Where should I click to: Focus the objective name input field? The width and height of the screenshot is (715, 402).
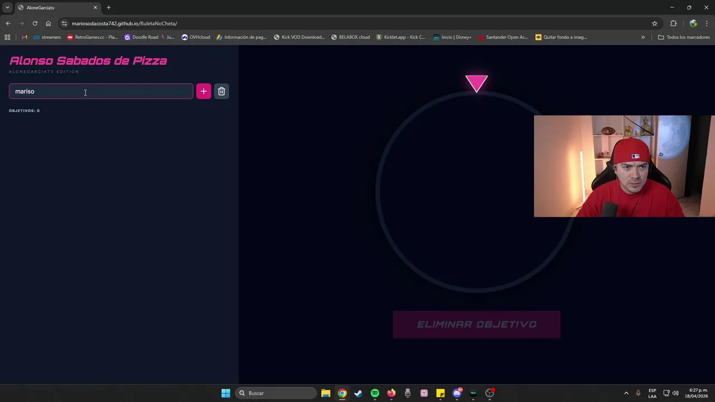pos(101,91)
